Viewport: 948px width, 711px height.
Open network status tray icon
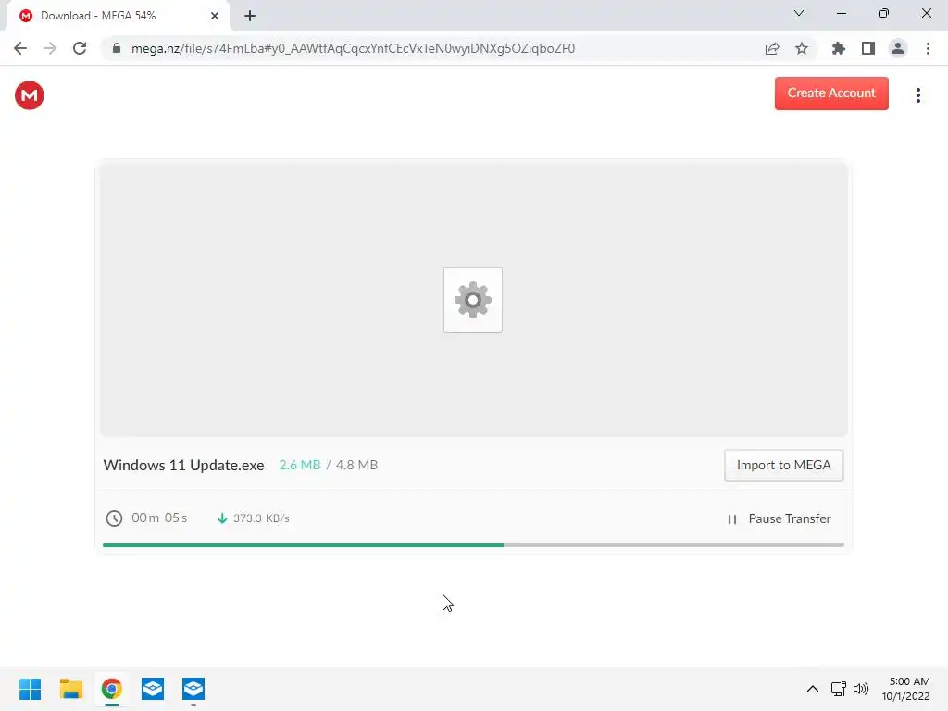coord(839,689)
